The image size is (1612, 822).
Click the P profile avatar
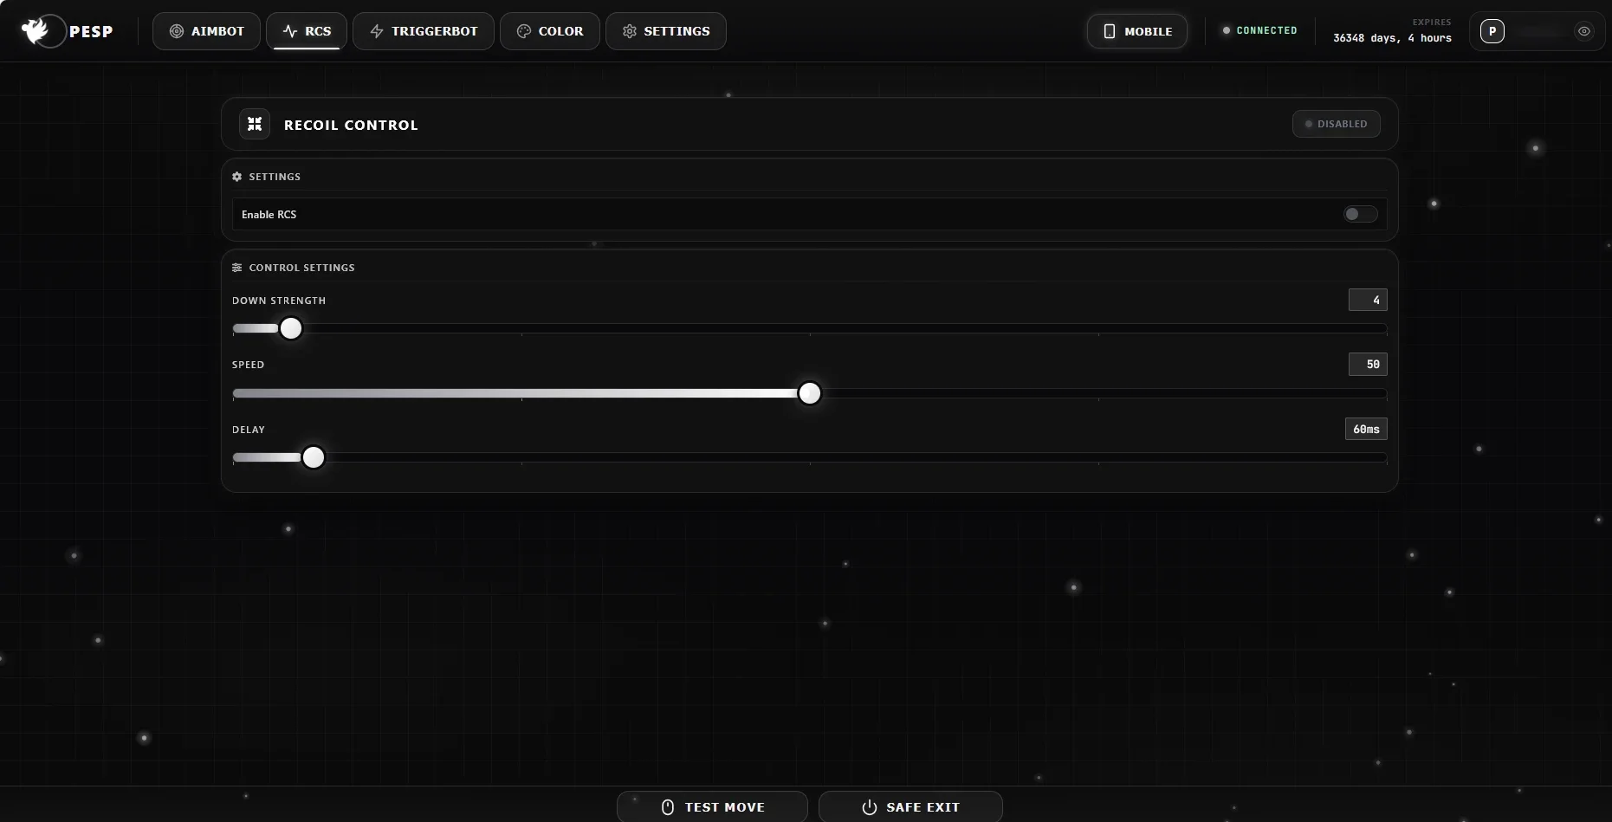1492,31
